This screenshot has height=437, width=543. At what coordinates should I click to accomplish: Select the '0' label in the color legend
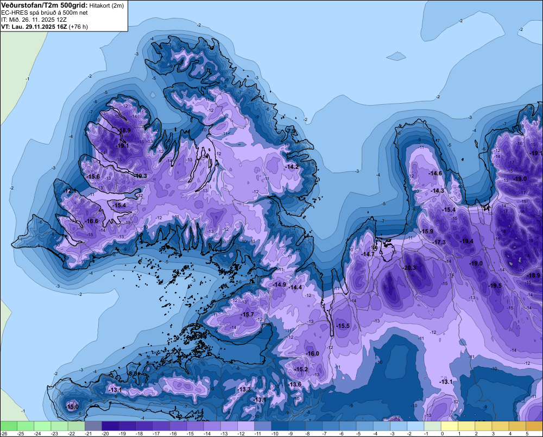tap(443, 434)
